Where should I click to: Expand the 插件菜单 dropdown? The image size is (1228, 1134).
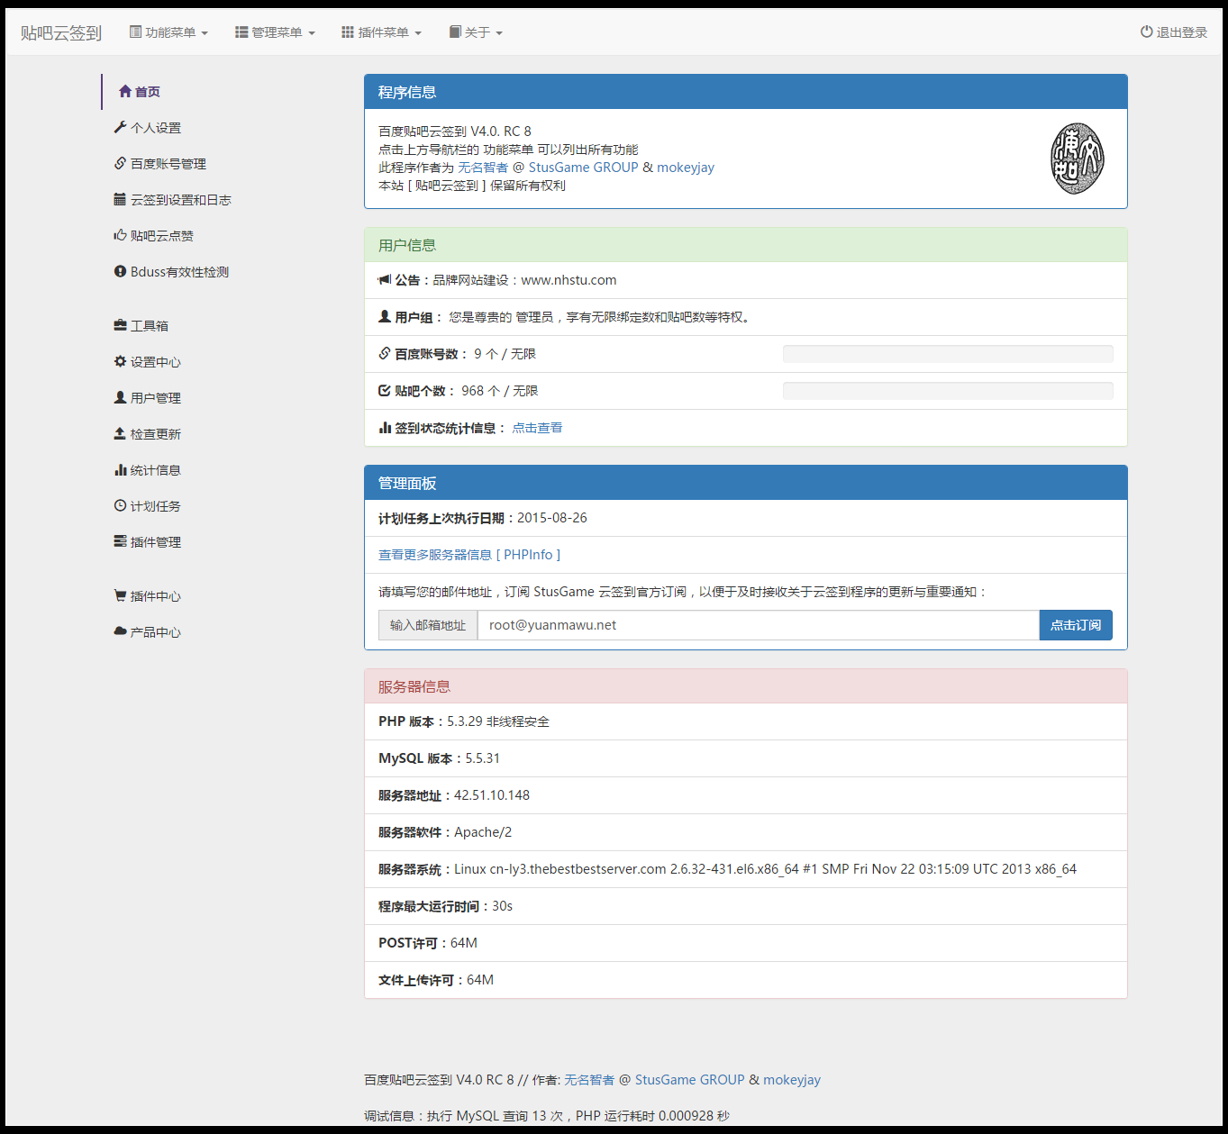click(x=381, y=32)
